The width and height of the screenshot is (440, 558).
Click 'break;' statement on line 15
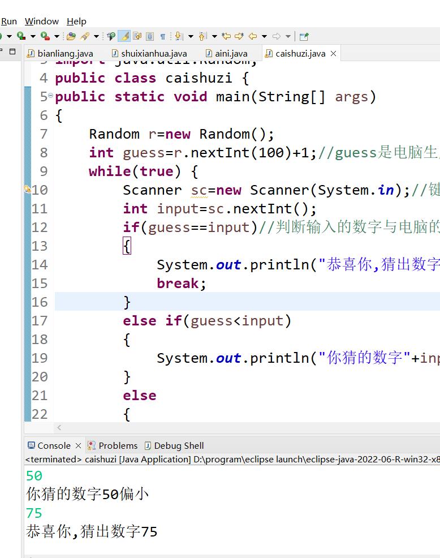[182, 284]
